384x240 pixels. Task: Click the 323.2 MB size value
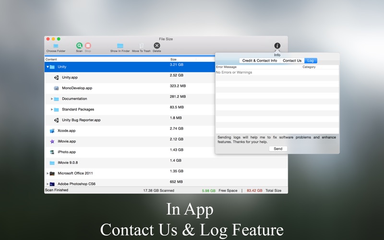point(178,86)
